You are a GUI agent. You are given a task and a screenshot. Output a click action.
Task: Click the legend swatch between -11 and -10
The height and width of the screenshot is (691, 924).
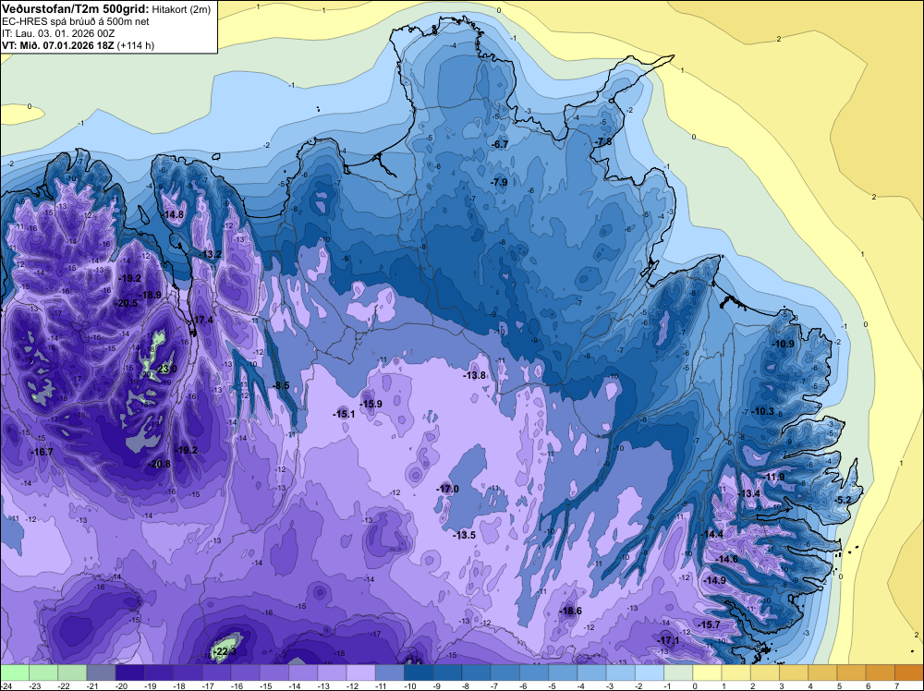click(x=390, y=673)
